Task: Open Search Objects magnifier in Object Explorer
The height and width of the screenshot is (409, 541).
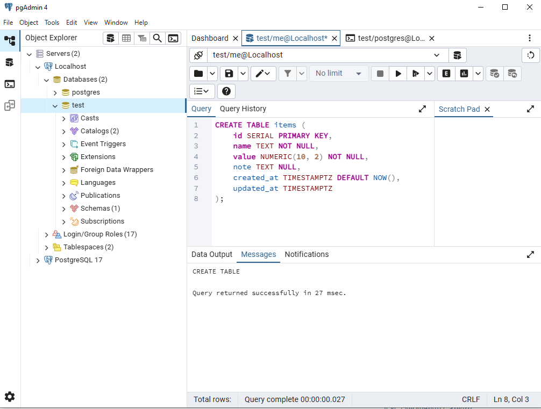Action: pyautogui.click(x=157, y=38)
